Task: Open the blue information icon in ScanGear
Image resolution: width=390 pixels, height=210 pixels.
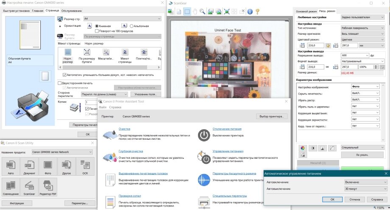Action: tap(250, 11)
